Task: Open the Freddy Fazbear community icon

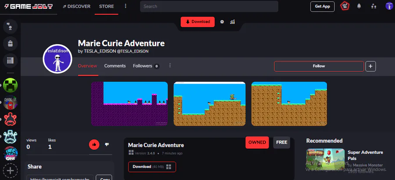Action: (11, 137)
